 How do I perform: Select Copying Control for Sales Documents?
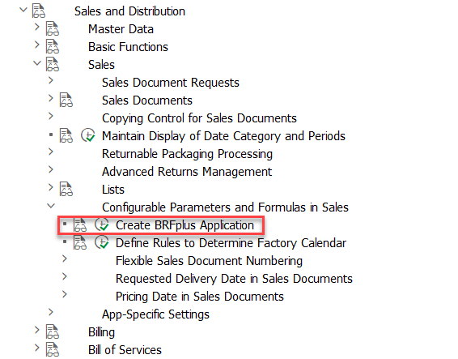click(x=199, y=118)
